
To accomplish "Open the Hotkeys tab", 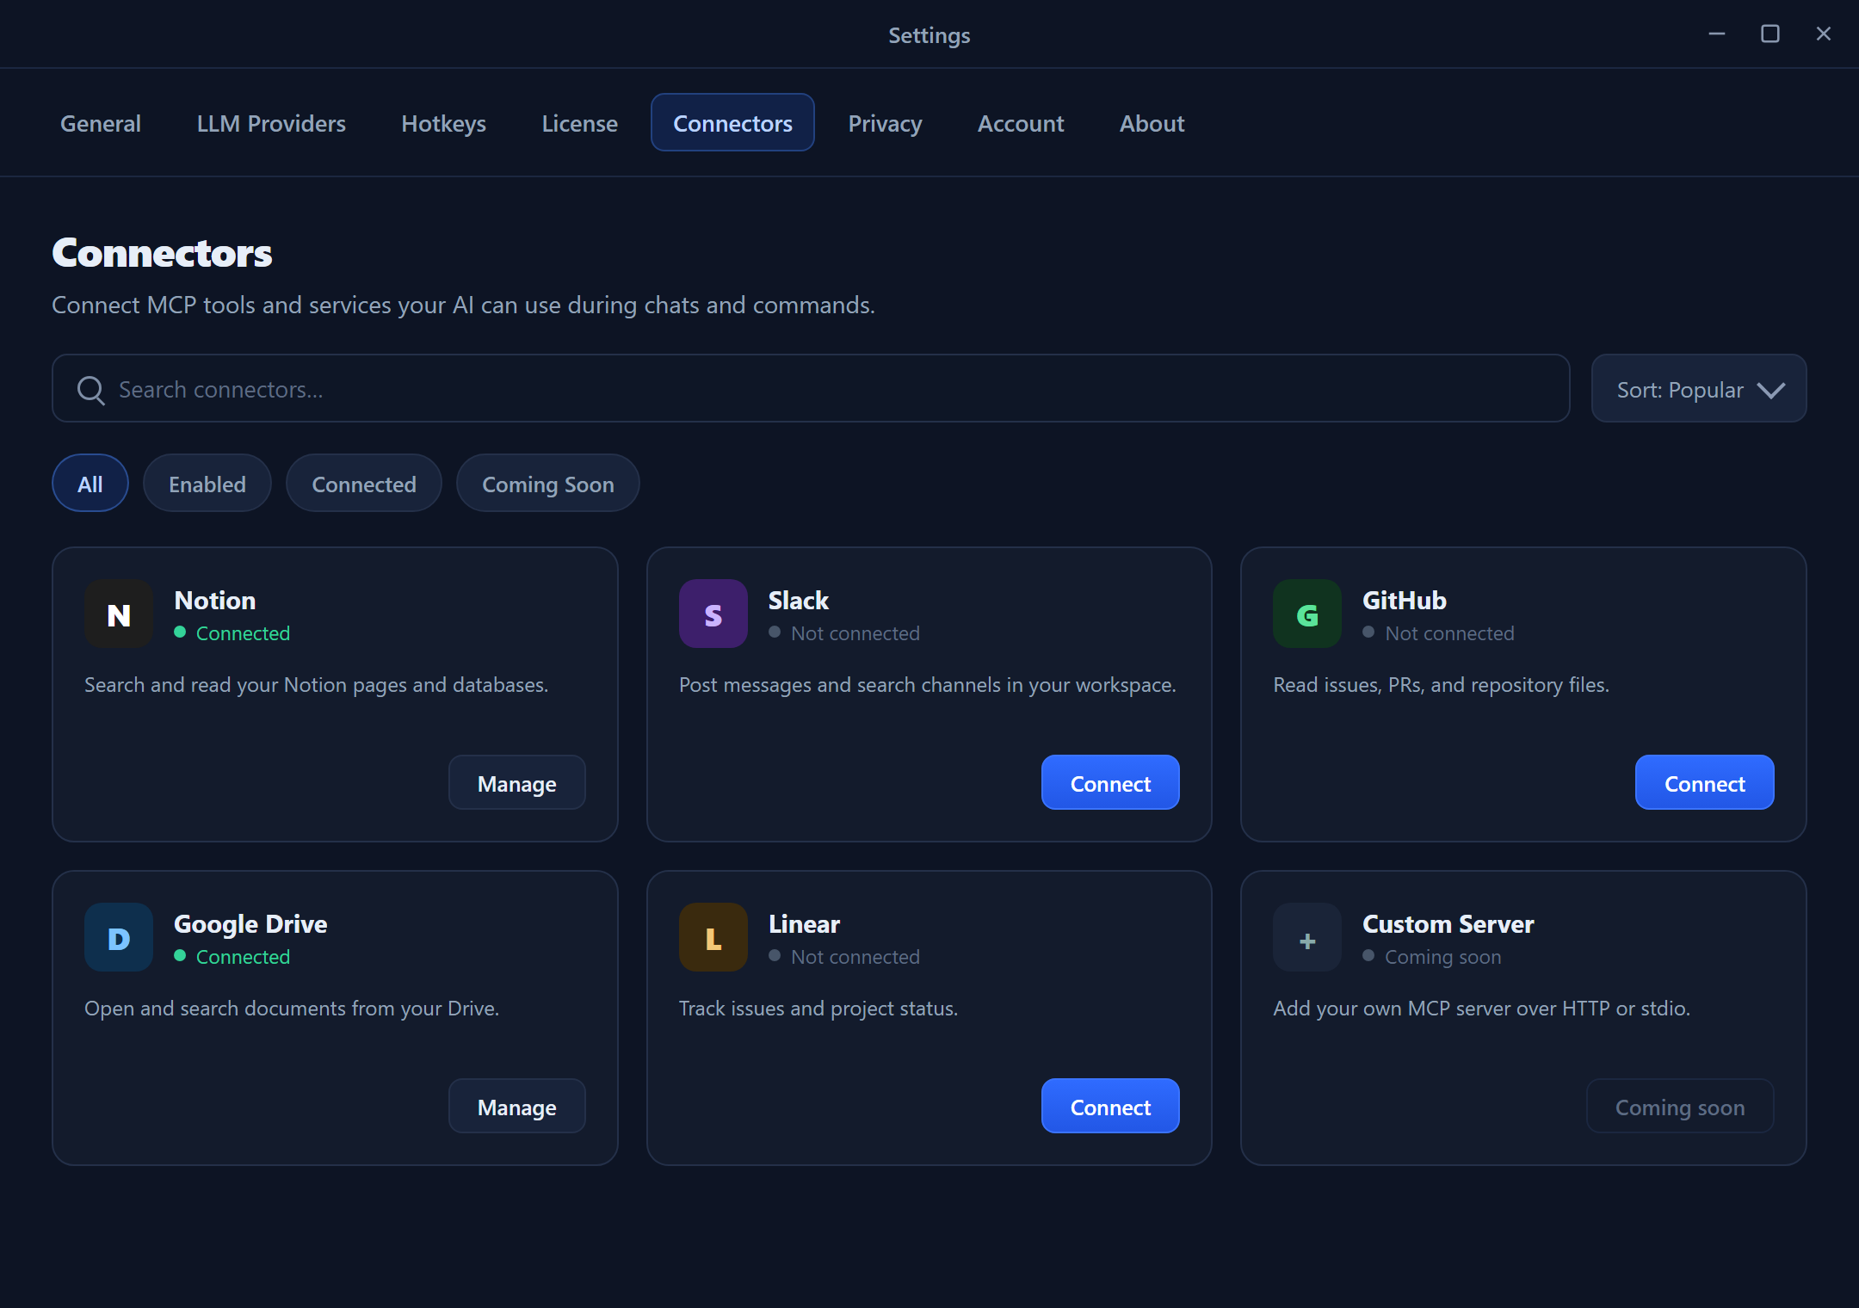I will (444, 123).
